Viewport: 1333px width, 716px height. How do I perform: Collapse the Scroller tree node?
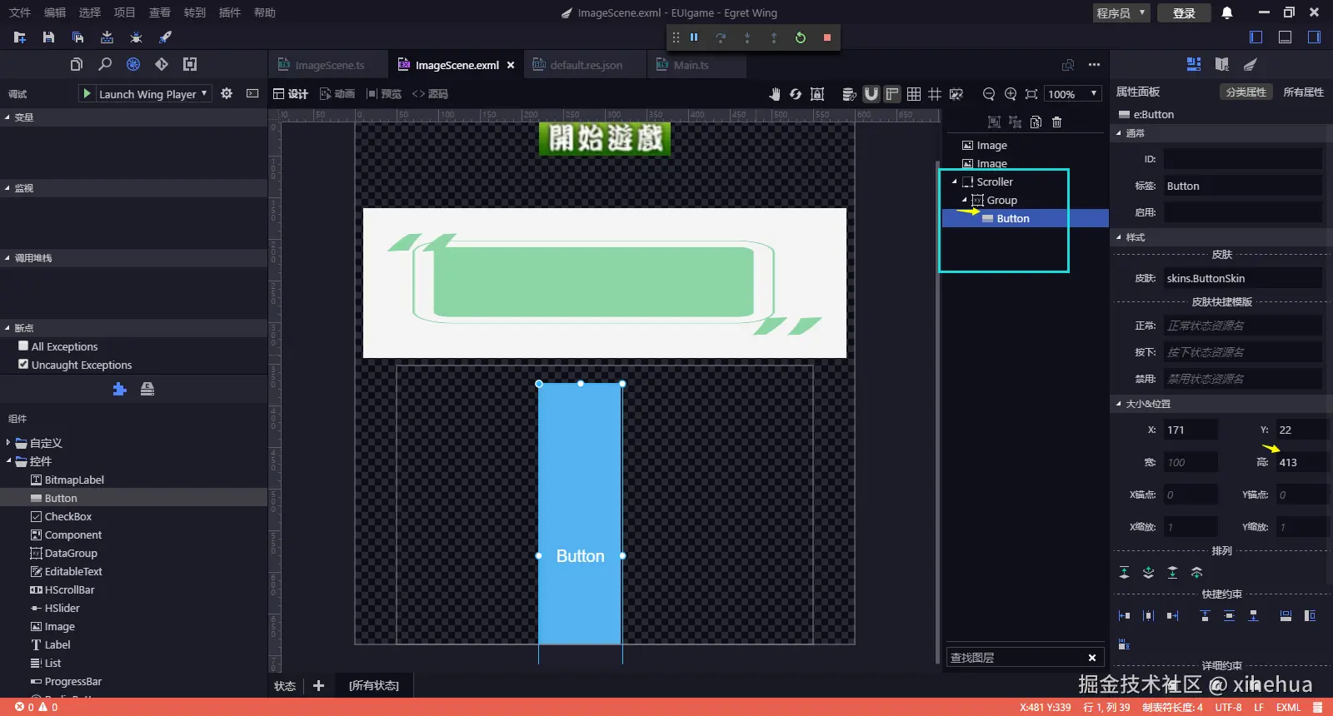click(x=955, y=181)
